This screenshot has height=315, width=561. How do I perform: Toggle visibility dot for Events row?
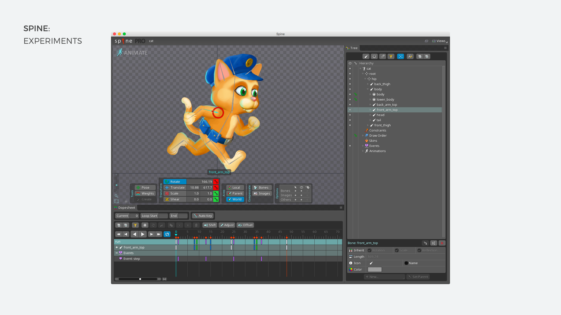pos(350,146)
